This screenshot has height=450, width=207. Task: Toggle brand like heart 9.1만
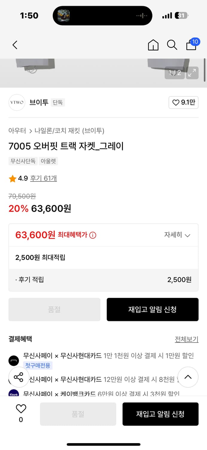point(183,103)
